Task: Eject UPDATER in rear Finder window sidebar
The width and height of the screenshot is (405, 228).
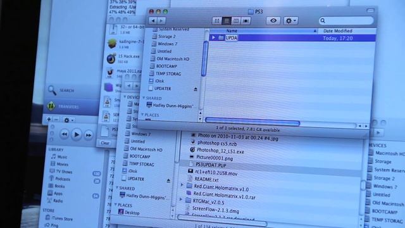Action: (x=168, y=180)
